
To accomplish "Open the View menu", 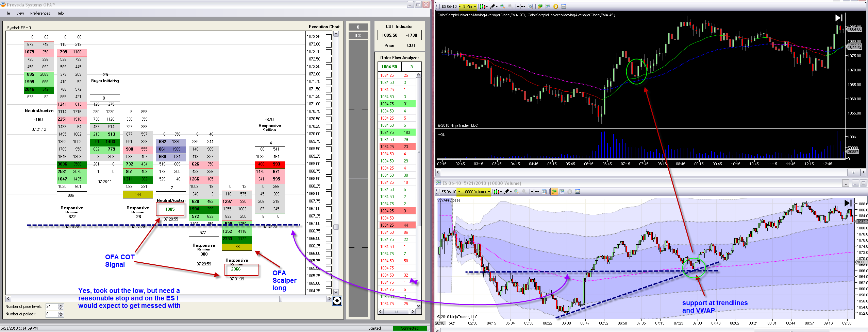I will tap(20, 13).
